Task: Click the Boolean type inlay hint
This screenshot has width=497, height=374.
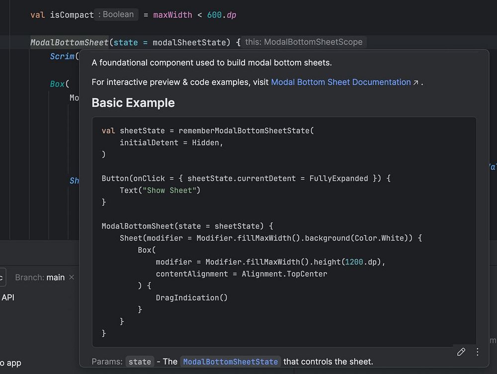Action: (116, 14)
